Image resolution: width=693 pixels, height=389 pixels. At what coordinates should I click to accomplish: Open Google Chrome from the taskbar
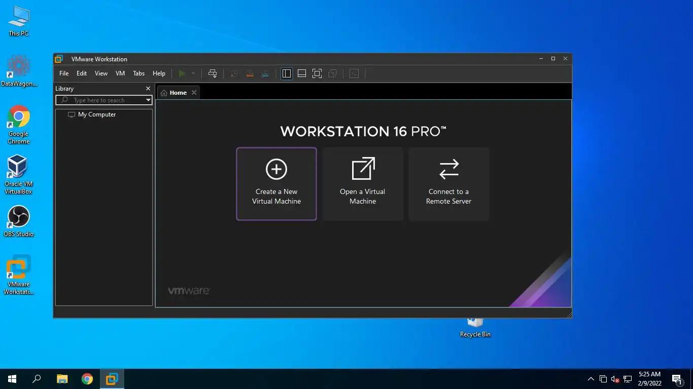tap(87, 379)
